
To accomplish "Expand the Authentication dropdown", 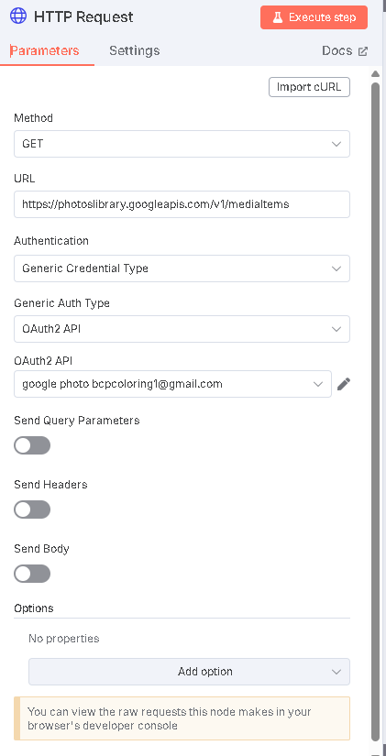I will click(182, 268).
